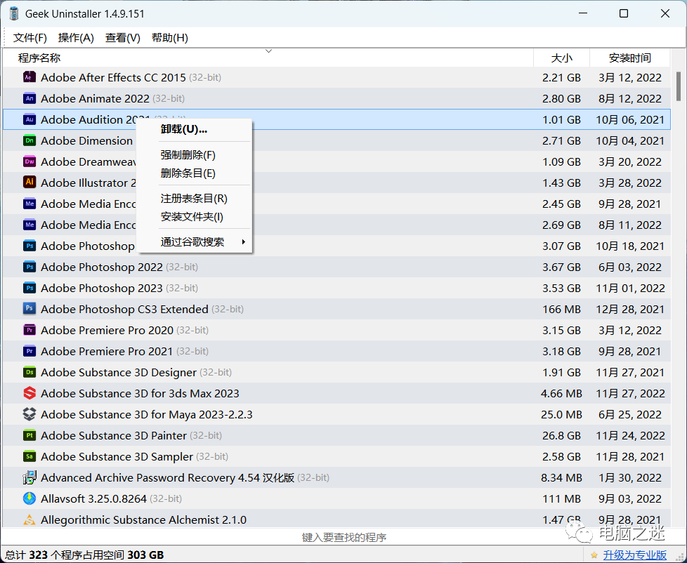The height and width of the screenshot is (563, 687).
Task: Click the Allavsoft download icon
Action: tap(30, 498)
